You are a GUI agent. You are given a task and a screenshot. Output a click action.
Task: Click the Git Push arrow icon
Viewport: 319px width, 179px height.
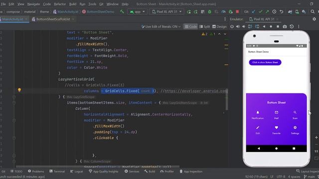point(267,12)
